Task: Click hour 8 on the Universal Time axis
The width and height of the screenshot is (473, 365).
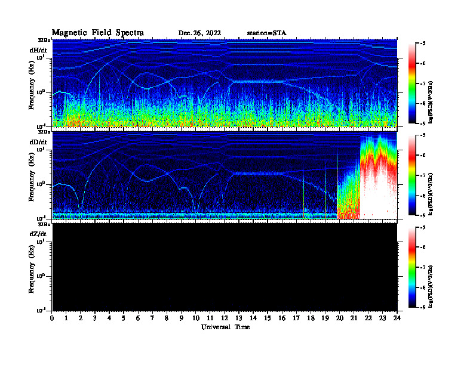Action: coord(167,318)
